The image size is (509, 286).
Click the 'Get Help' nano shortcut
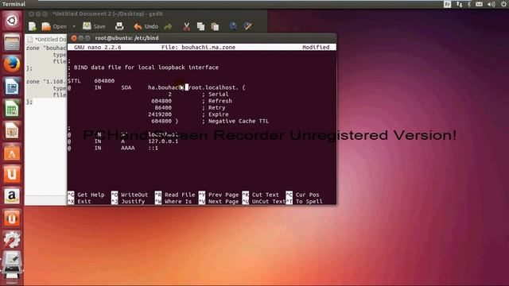[91, 195]
